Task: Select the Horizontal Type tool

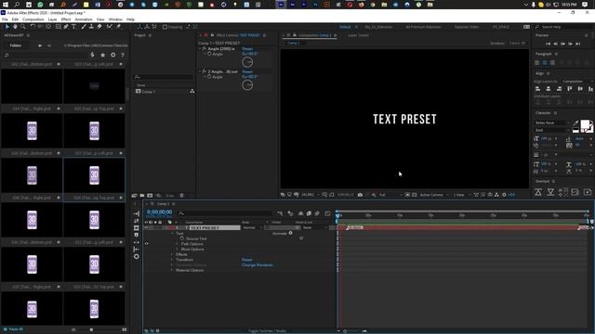Action: click(73, 27)
